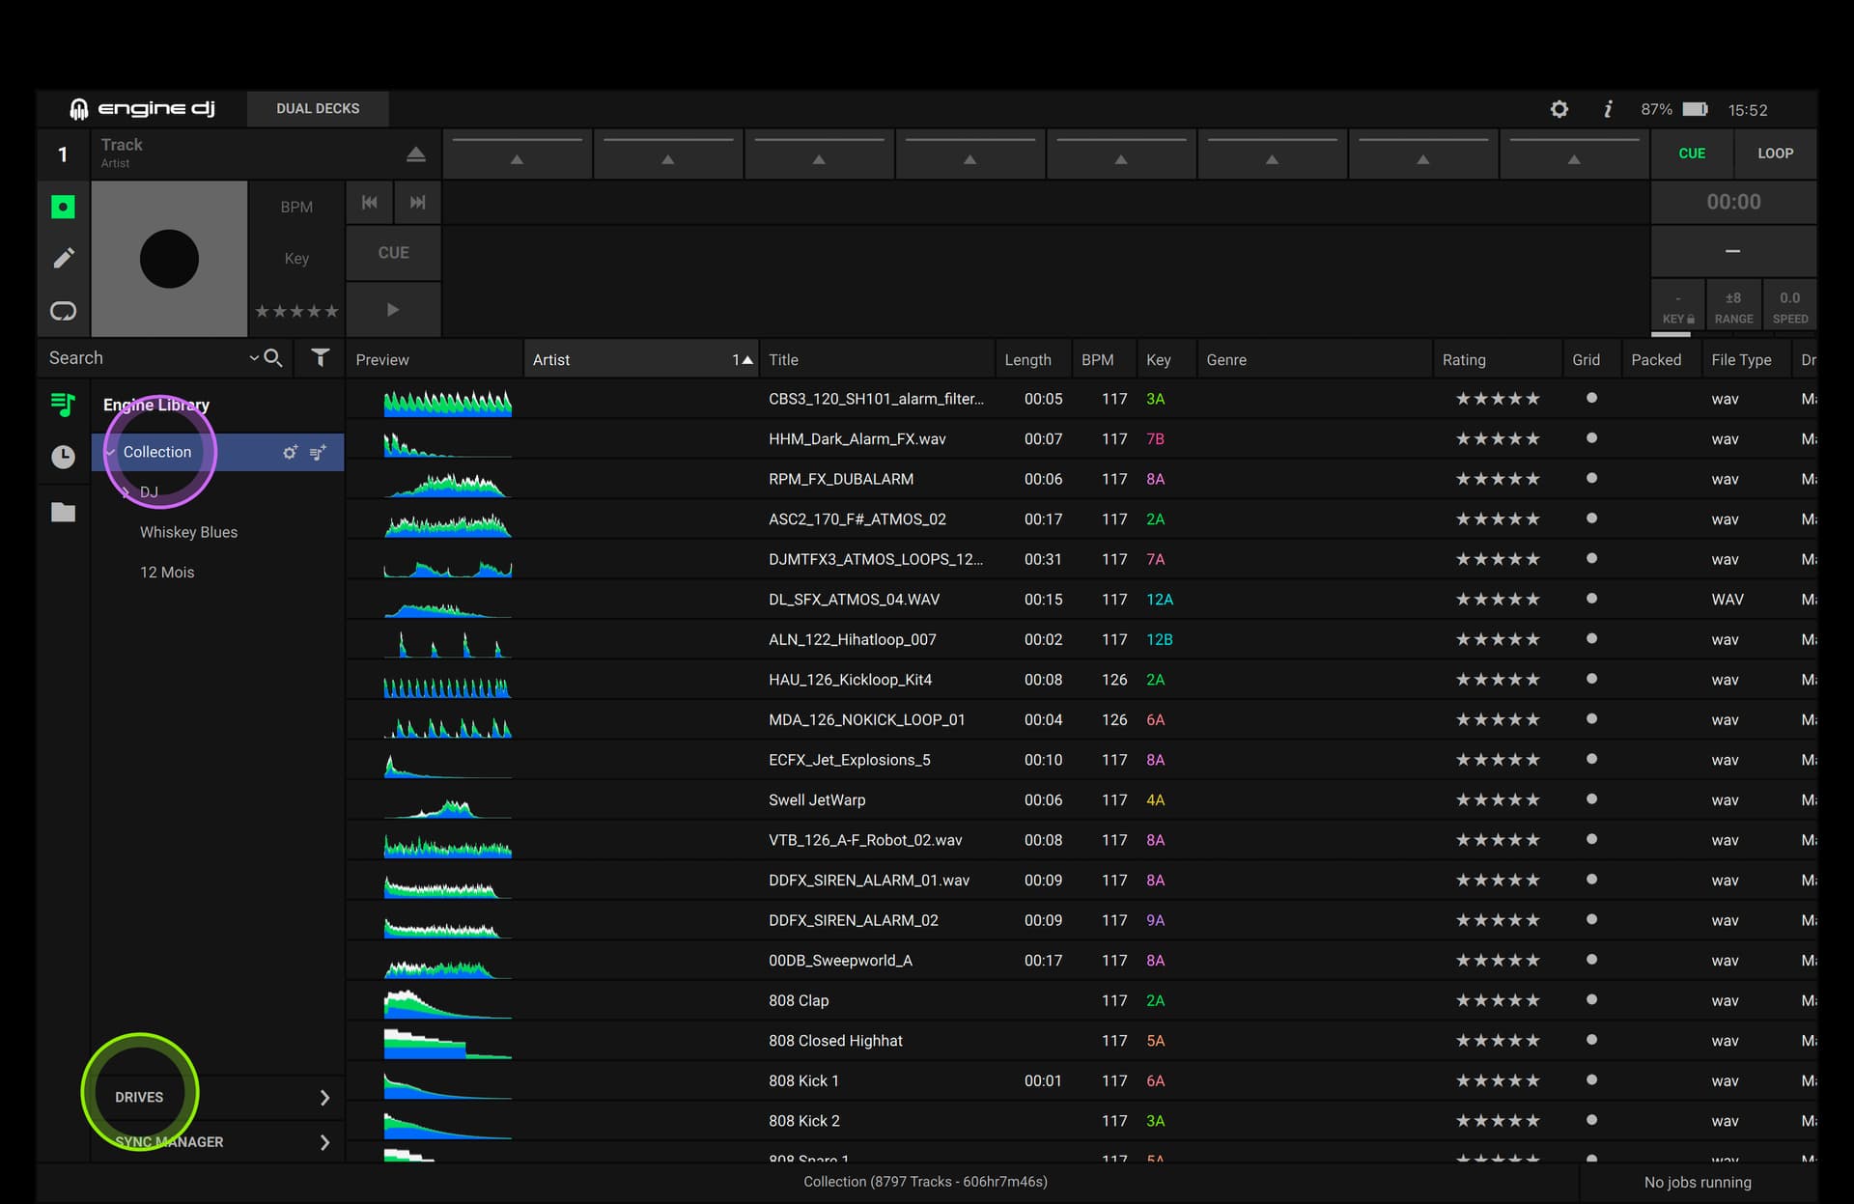Toggle grid dot for HHM_Dark_Alarm_FX.wav
Image resolution: width=1854 pixels, height=1204 pixels.
tap(1591, 438)
